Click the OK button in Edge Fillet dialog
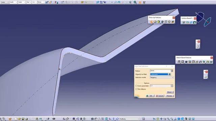Viewport: 216px width, 121px height. coord(150,96)
